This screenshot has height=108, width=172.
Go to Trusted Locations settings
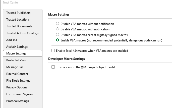pos(18,20)
